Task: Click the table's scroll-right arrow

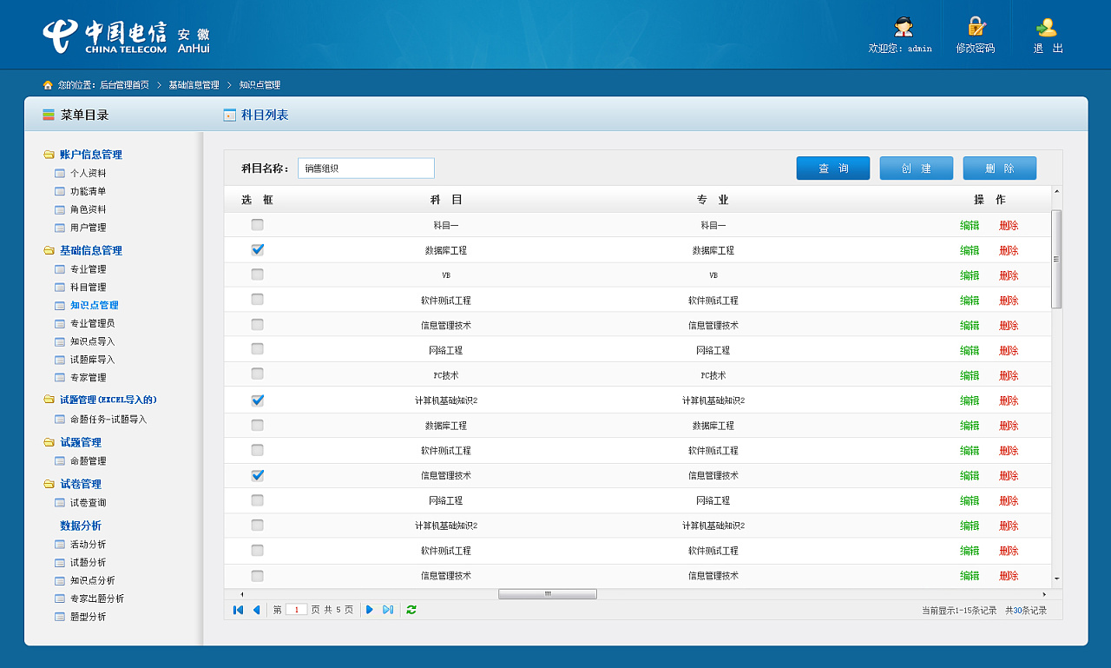Action: click(x=1044, y=594)
